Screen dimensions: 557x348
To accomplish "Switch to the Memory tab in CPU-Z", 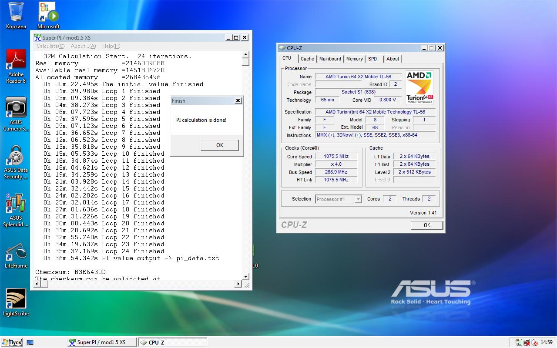I will coord(355,59).
